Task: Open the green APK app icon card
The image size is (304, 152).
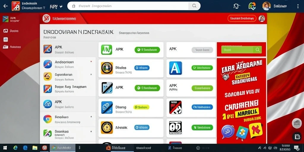Action: pos(107,50)
